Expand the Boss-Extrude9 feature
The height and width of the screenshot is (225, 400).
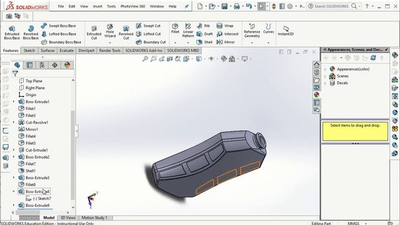click(x=14, y=205)
